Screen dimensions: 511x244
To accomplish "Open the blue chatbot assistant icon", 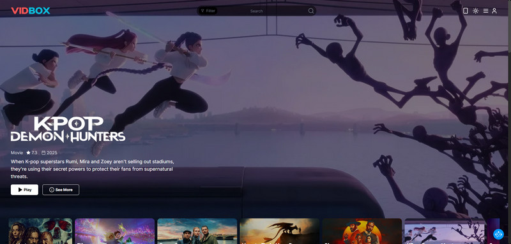I will [498, 234].
